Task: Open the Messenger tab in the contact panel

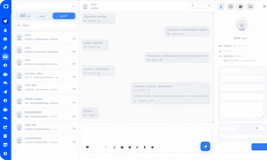Action: (x=241, y=7)
